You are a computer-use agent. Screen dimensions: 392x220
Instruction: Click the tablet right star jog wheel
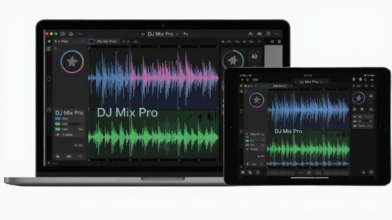point(358,98)
